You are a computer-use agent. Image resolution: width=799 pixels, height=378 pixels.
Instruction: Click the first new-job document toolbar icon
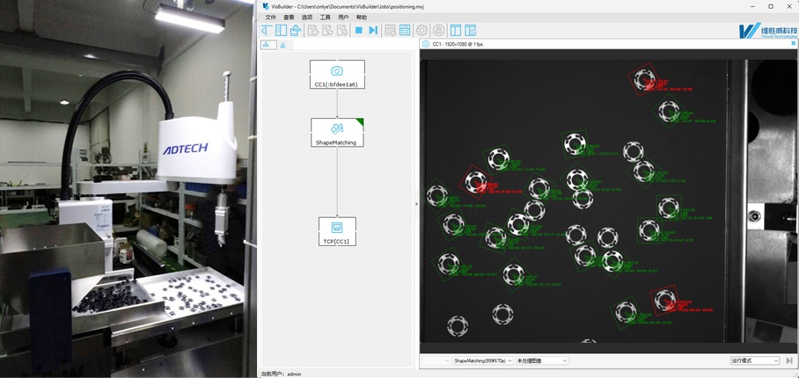[312, 31]
